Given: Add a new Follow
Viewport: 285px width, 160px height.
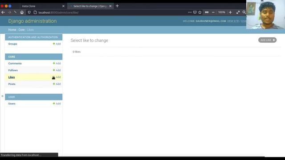Looking at the screenshot, I should tap(57, 70).
